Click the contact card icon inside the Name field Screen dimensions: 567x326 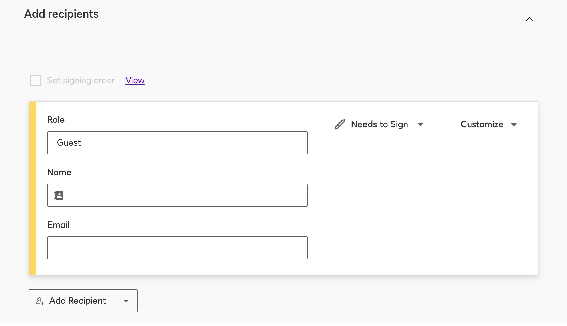pyautogui.click(x=59, y=195)
